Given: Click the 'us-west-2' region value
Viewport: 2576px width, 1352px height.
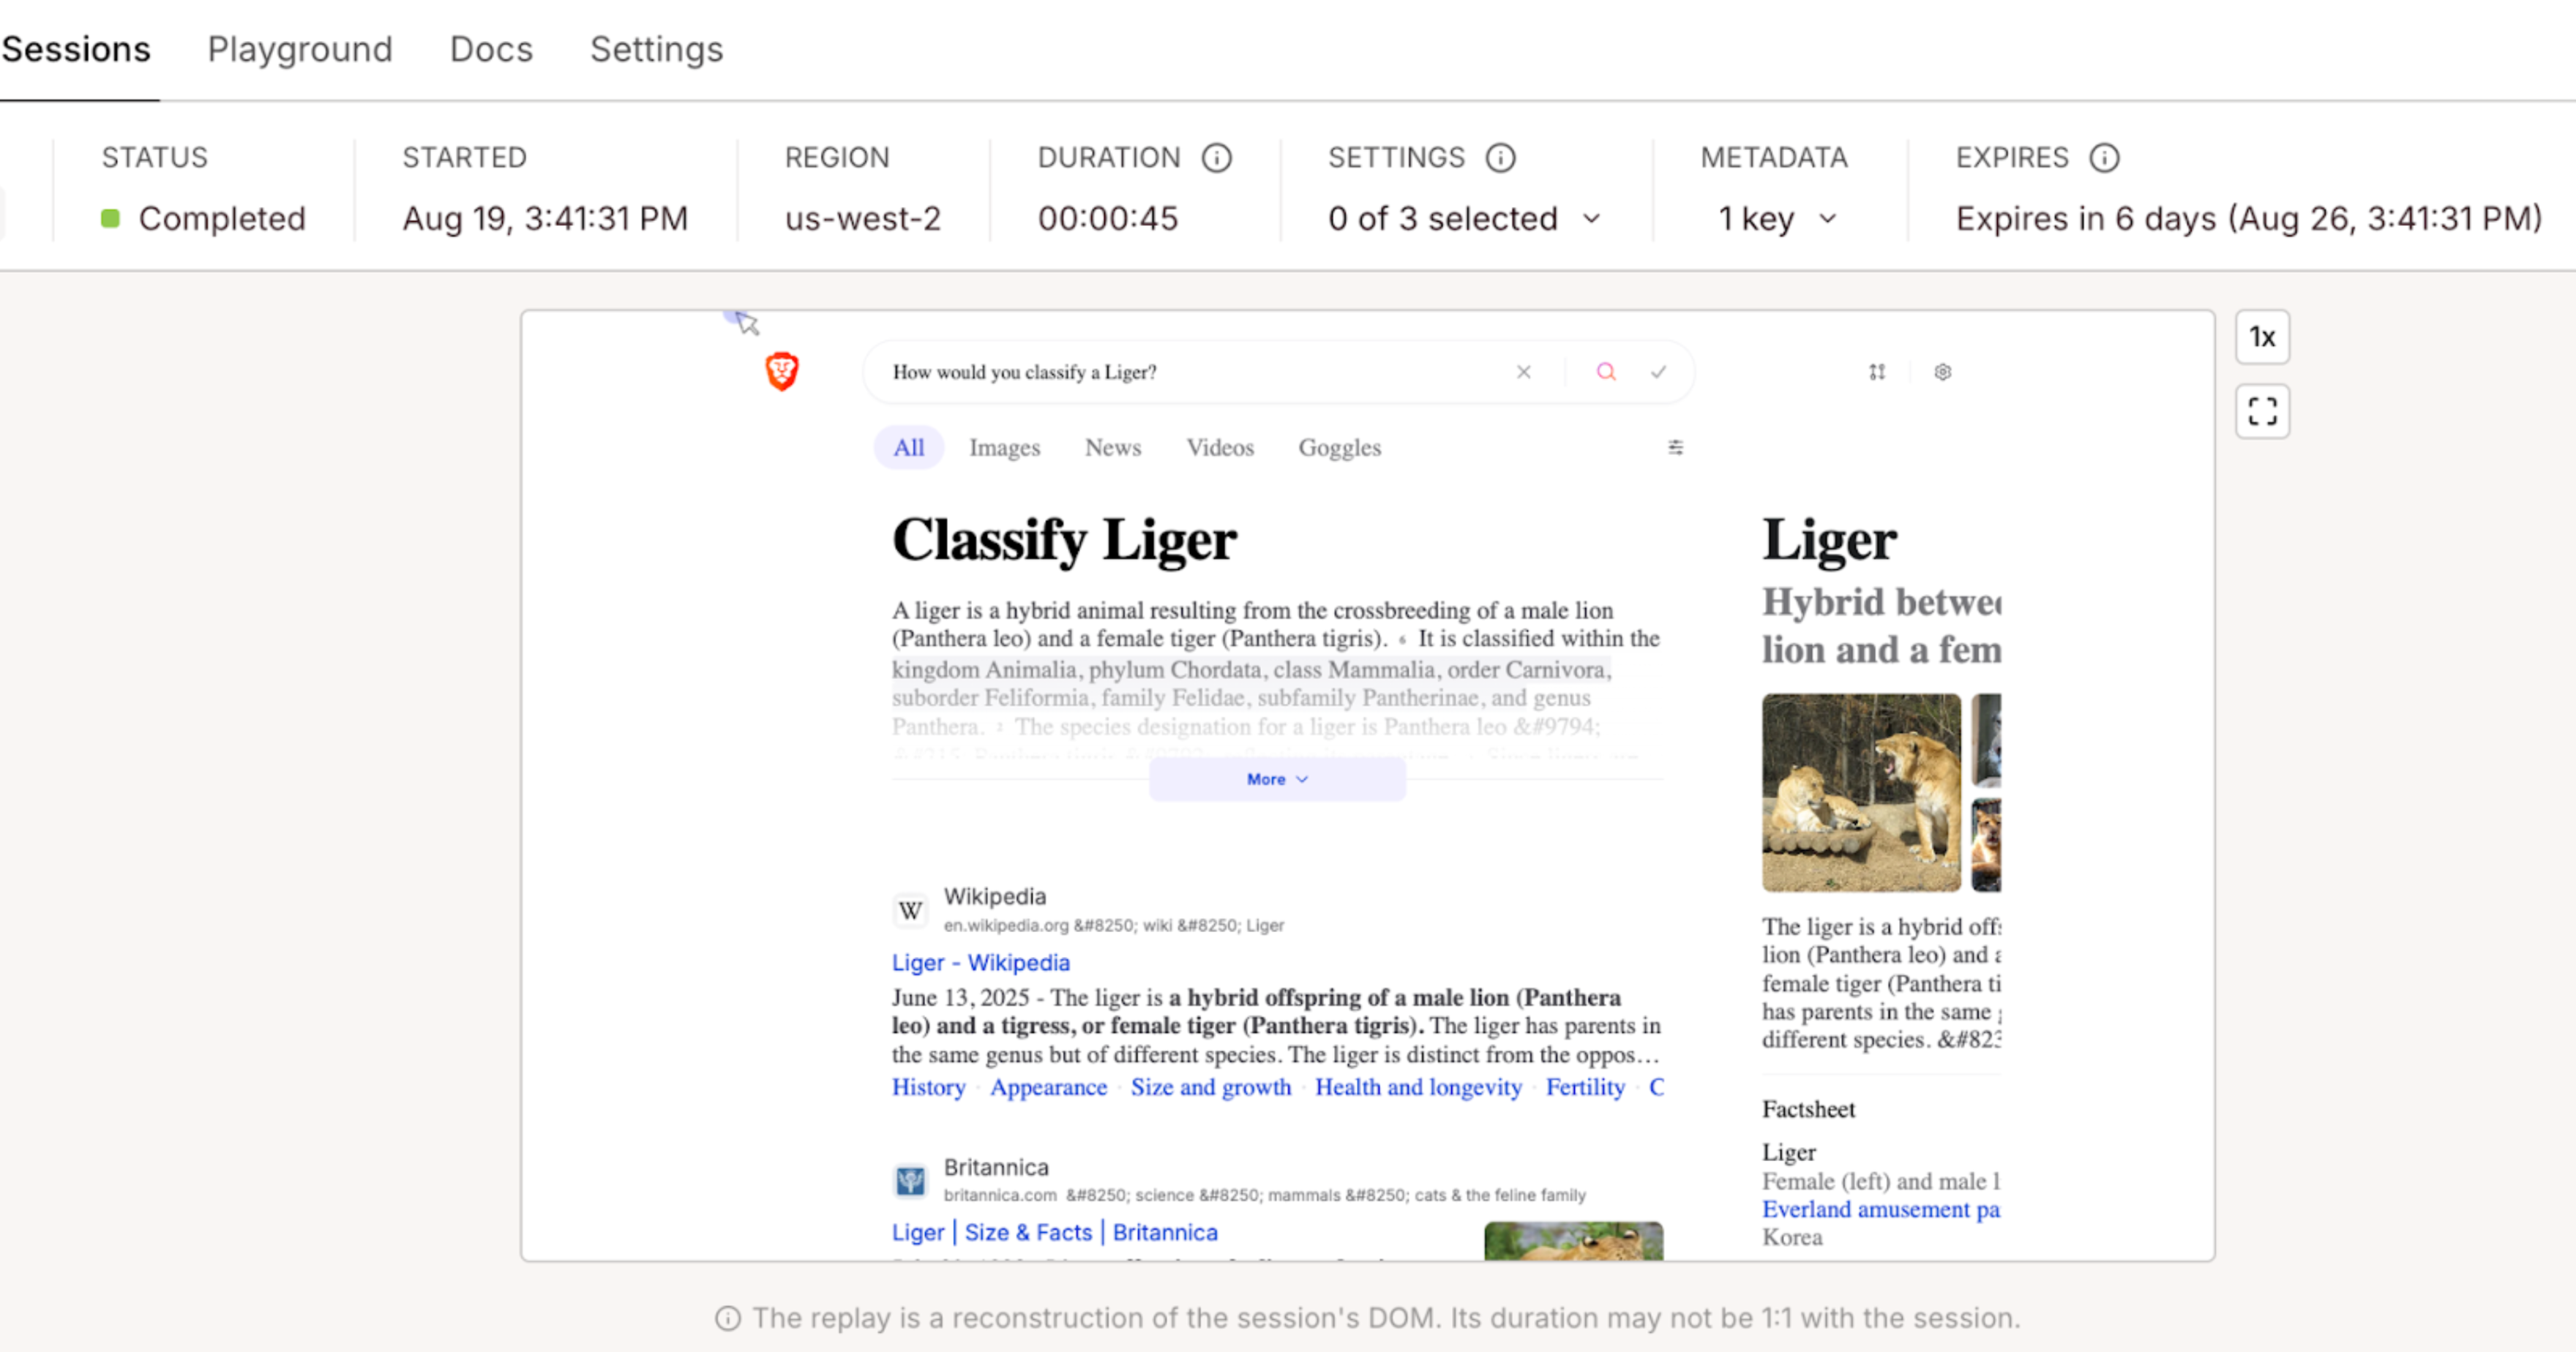Looking at the screenshot, I should tap(862, 218).
